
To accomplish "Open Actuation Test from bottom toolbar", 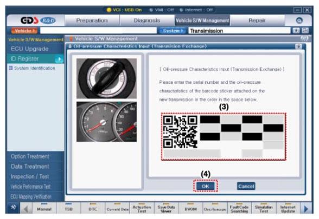I will [x=142, y=208].
